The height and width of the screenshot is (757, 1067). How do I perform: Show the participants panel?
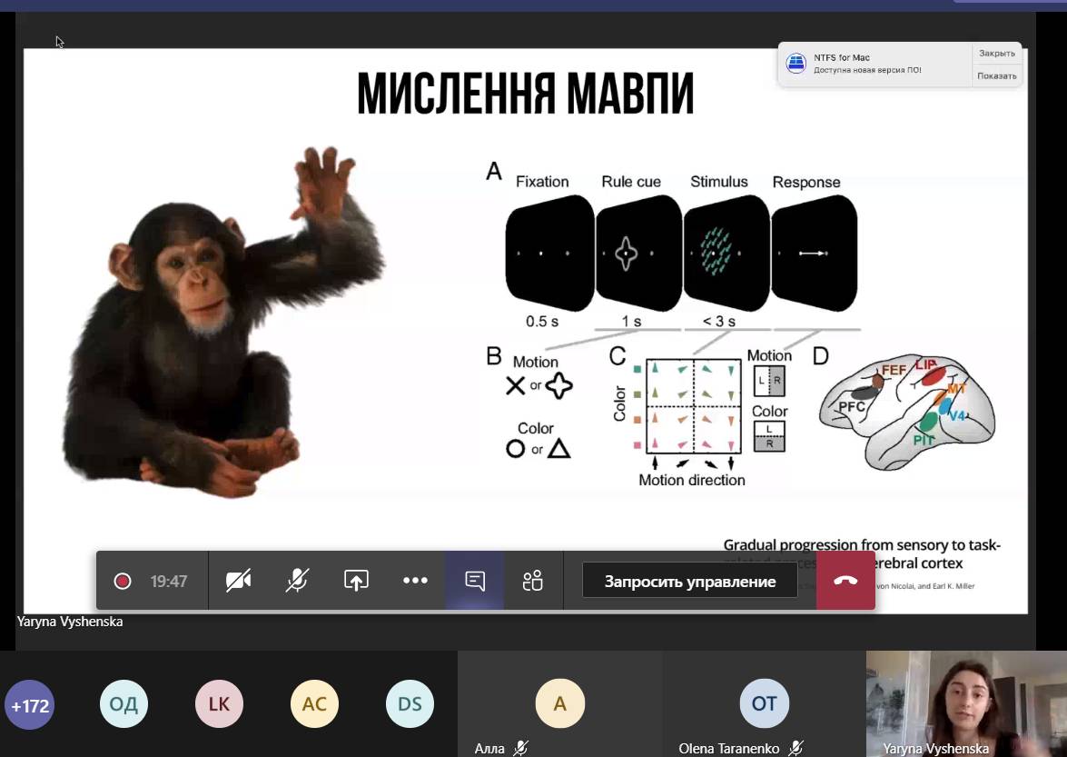(533, 581)
